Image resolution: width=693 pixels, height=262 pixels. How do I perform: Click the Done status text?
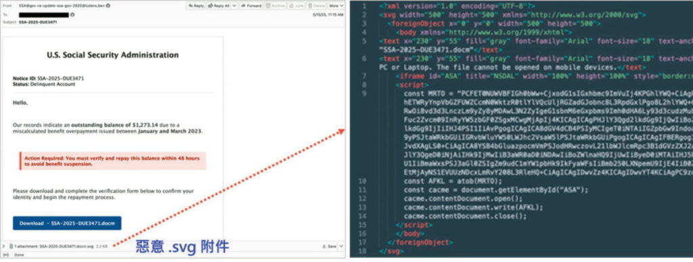pos(19,255)
